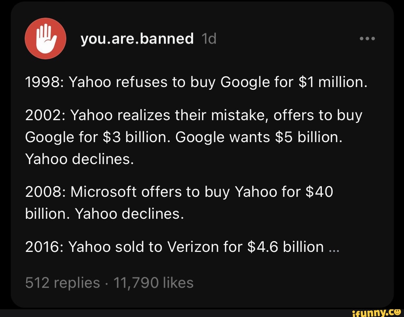Screen dimensions: 404x317
Task: Click the 2002 Yahoo realizes their mistake line
Action: (x=194, y=115)
